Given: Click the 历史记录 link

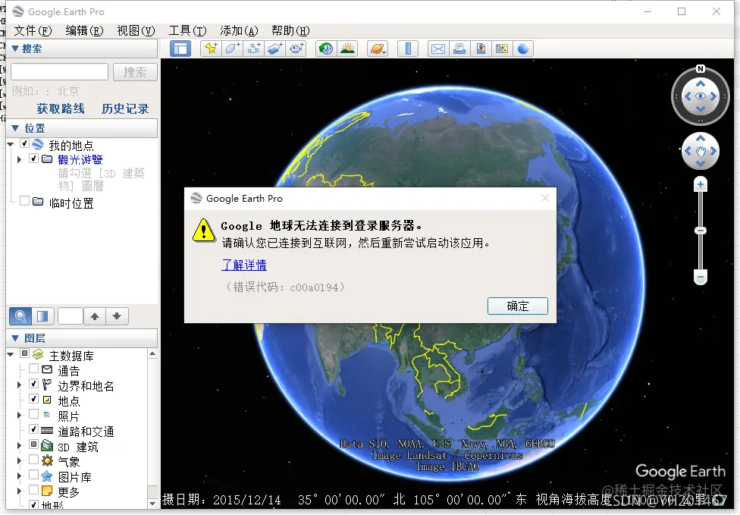Looking at the screenshot, I should click(125, 109).
